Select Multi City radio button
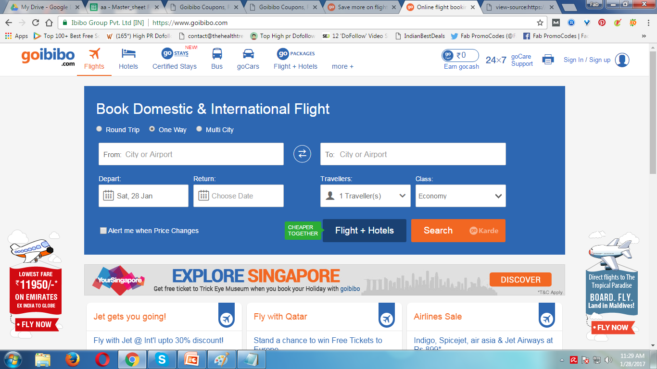 pos(199,129)
